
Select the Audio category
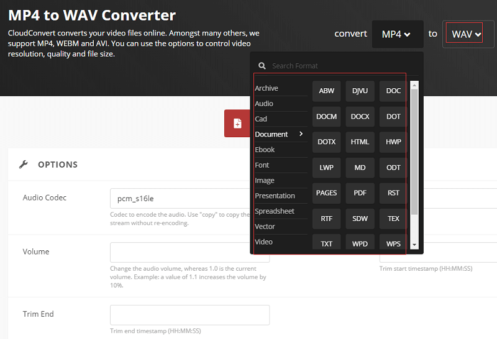click(263, 104)
